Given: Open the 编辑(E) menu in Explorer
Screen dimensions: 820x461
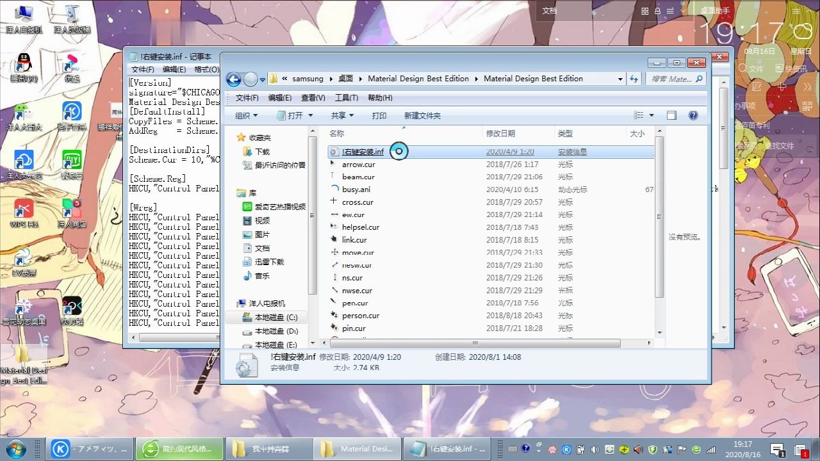Looking at the screenshot, I should (x=279, y=98).
